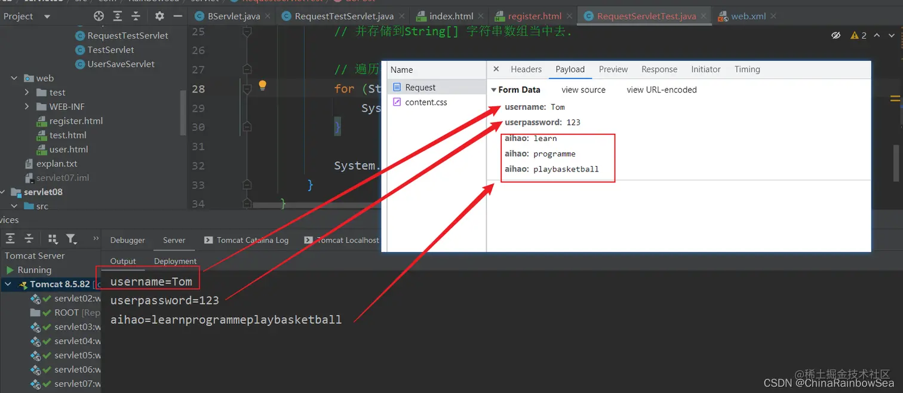This screenshot has width=903, height=393.
Task: Toggle fold marker at line 25
Action: 247,32
